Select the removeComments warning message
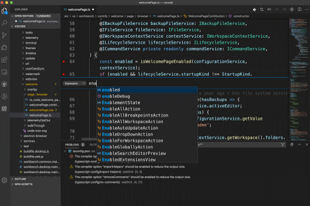 pyautogui.click(x=132, y=177)
